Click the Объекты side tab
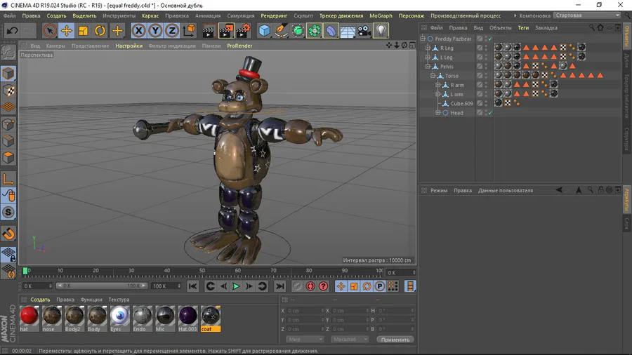 [x=627, y=35]
